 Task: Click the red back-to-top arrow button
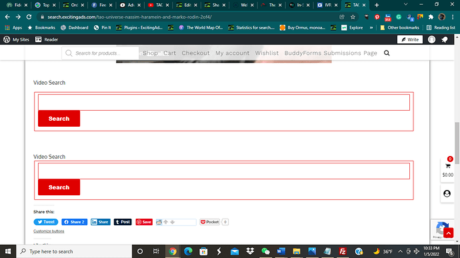(448, 233)
